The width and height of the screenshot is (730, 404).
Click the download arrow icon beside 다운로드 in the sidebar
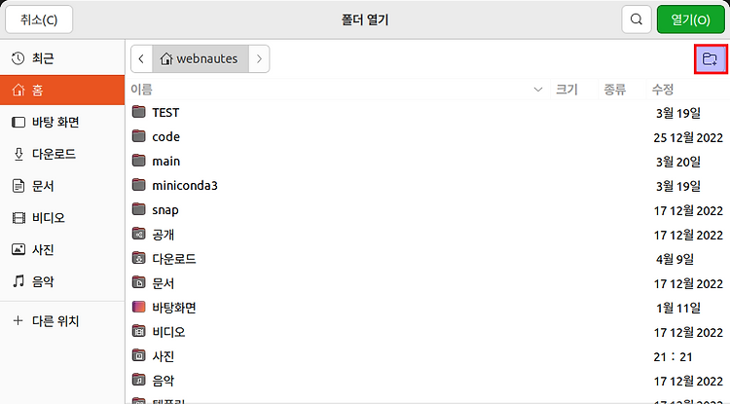[x=18, y=154]
